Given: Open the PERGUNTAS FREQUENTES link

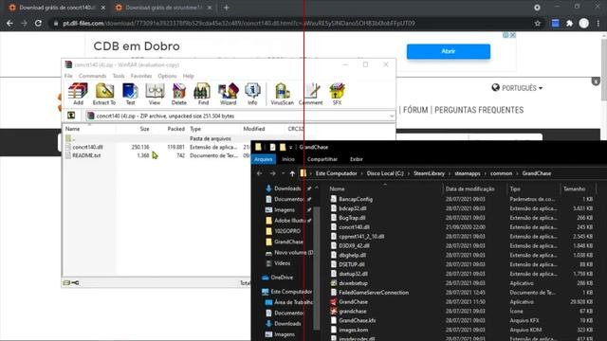Looking at the screenshot, I should [x=479, y=110].
